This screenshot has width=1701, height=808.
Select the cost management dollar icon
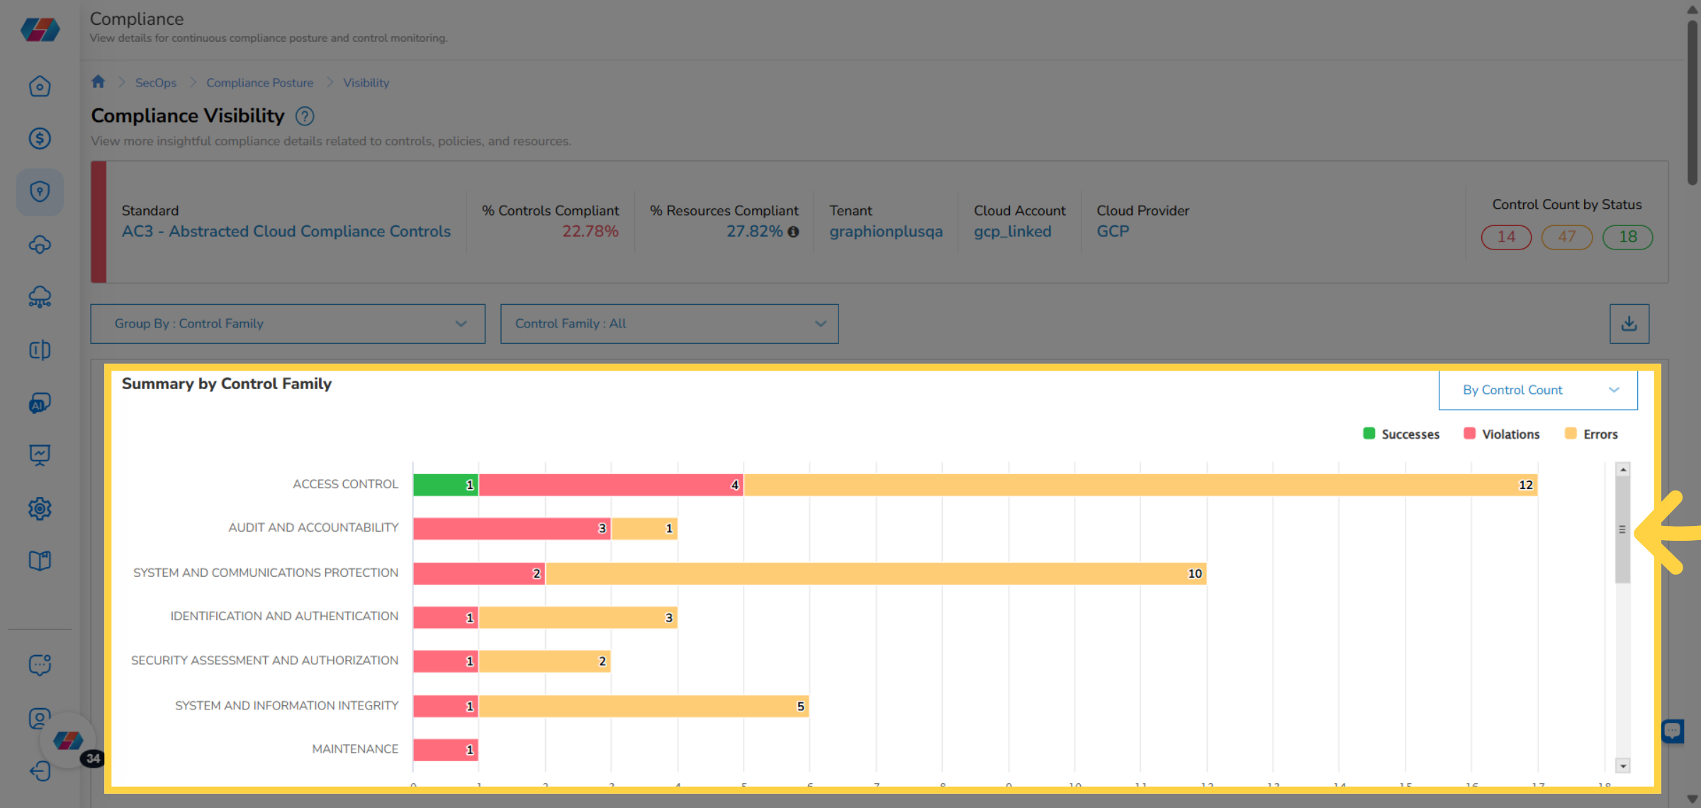coord(40,139)
